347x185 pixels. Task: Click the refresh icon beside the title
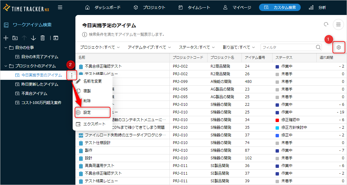pyautogui.click(x=326, y=24)
